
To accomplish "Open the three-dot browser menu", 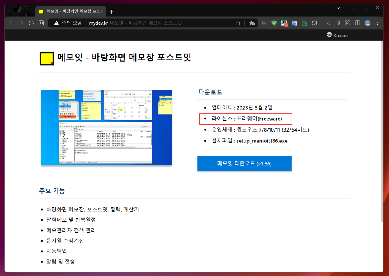I will 377,23.
